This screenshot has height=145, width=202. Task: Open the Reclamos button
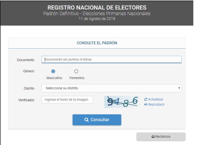161,137
